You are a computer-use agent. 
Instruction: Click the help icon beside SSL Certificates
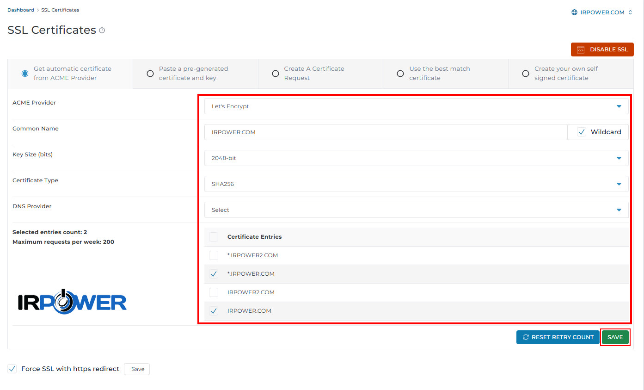pyautogui.click(x=102, y=31)
